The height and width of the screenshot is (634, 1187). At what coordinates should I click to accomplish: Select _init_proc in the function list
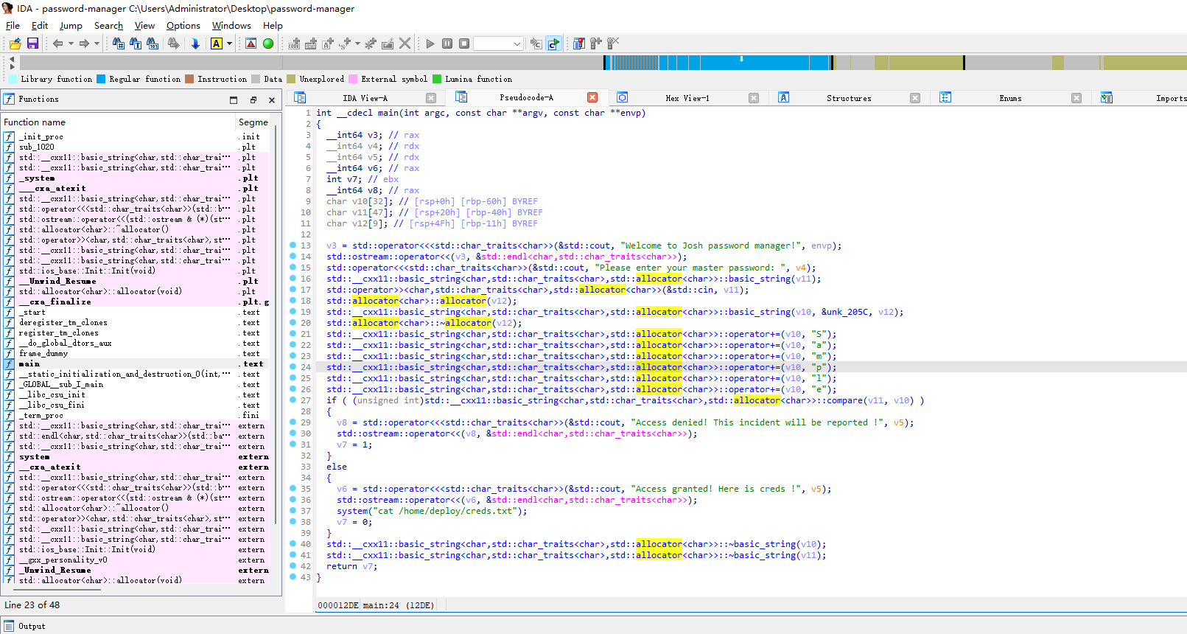(x=137, y=136)
